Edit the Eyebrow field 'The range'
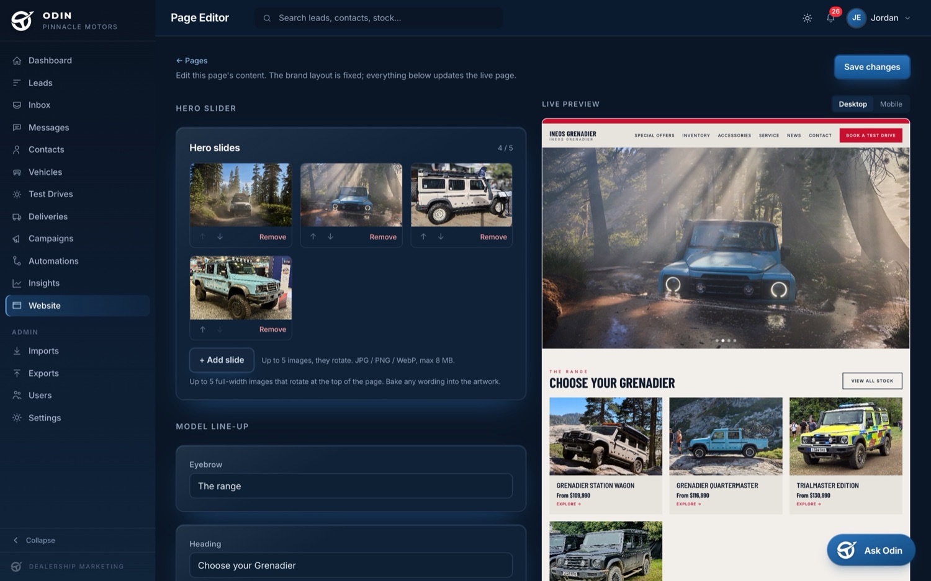The width and height of the screenshot is (931, 581). point(351,486)
